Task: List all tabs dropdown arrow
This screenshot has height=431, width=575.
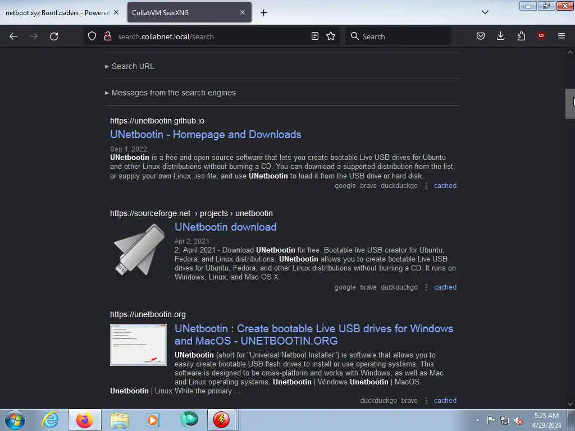Action: tap(485, 12)
